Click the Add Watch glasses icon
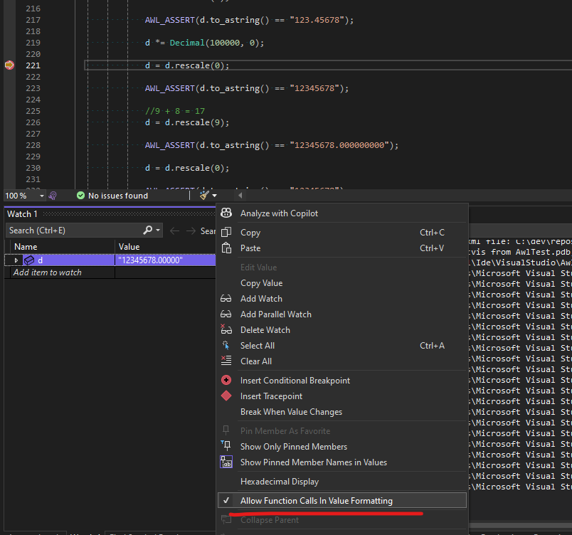The height and width of the screenshot is (535, 572). 226,299
